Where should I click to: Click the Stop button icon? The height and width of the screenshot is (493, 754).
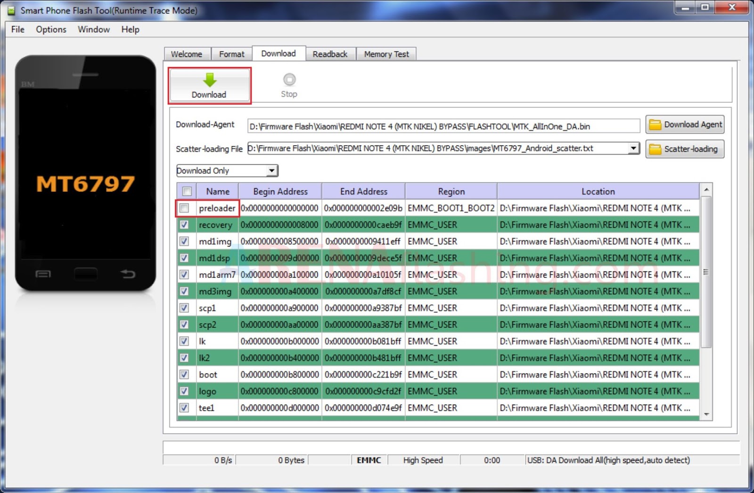289,79
